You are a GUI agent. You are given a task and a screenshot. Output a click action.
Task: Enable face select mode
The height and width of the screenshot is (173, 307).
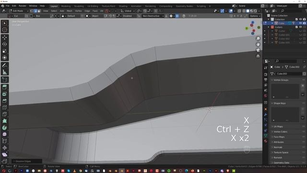[x=39, y=11]
